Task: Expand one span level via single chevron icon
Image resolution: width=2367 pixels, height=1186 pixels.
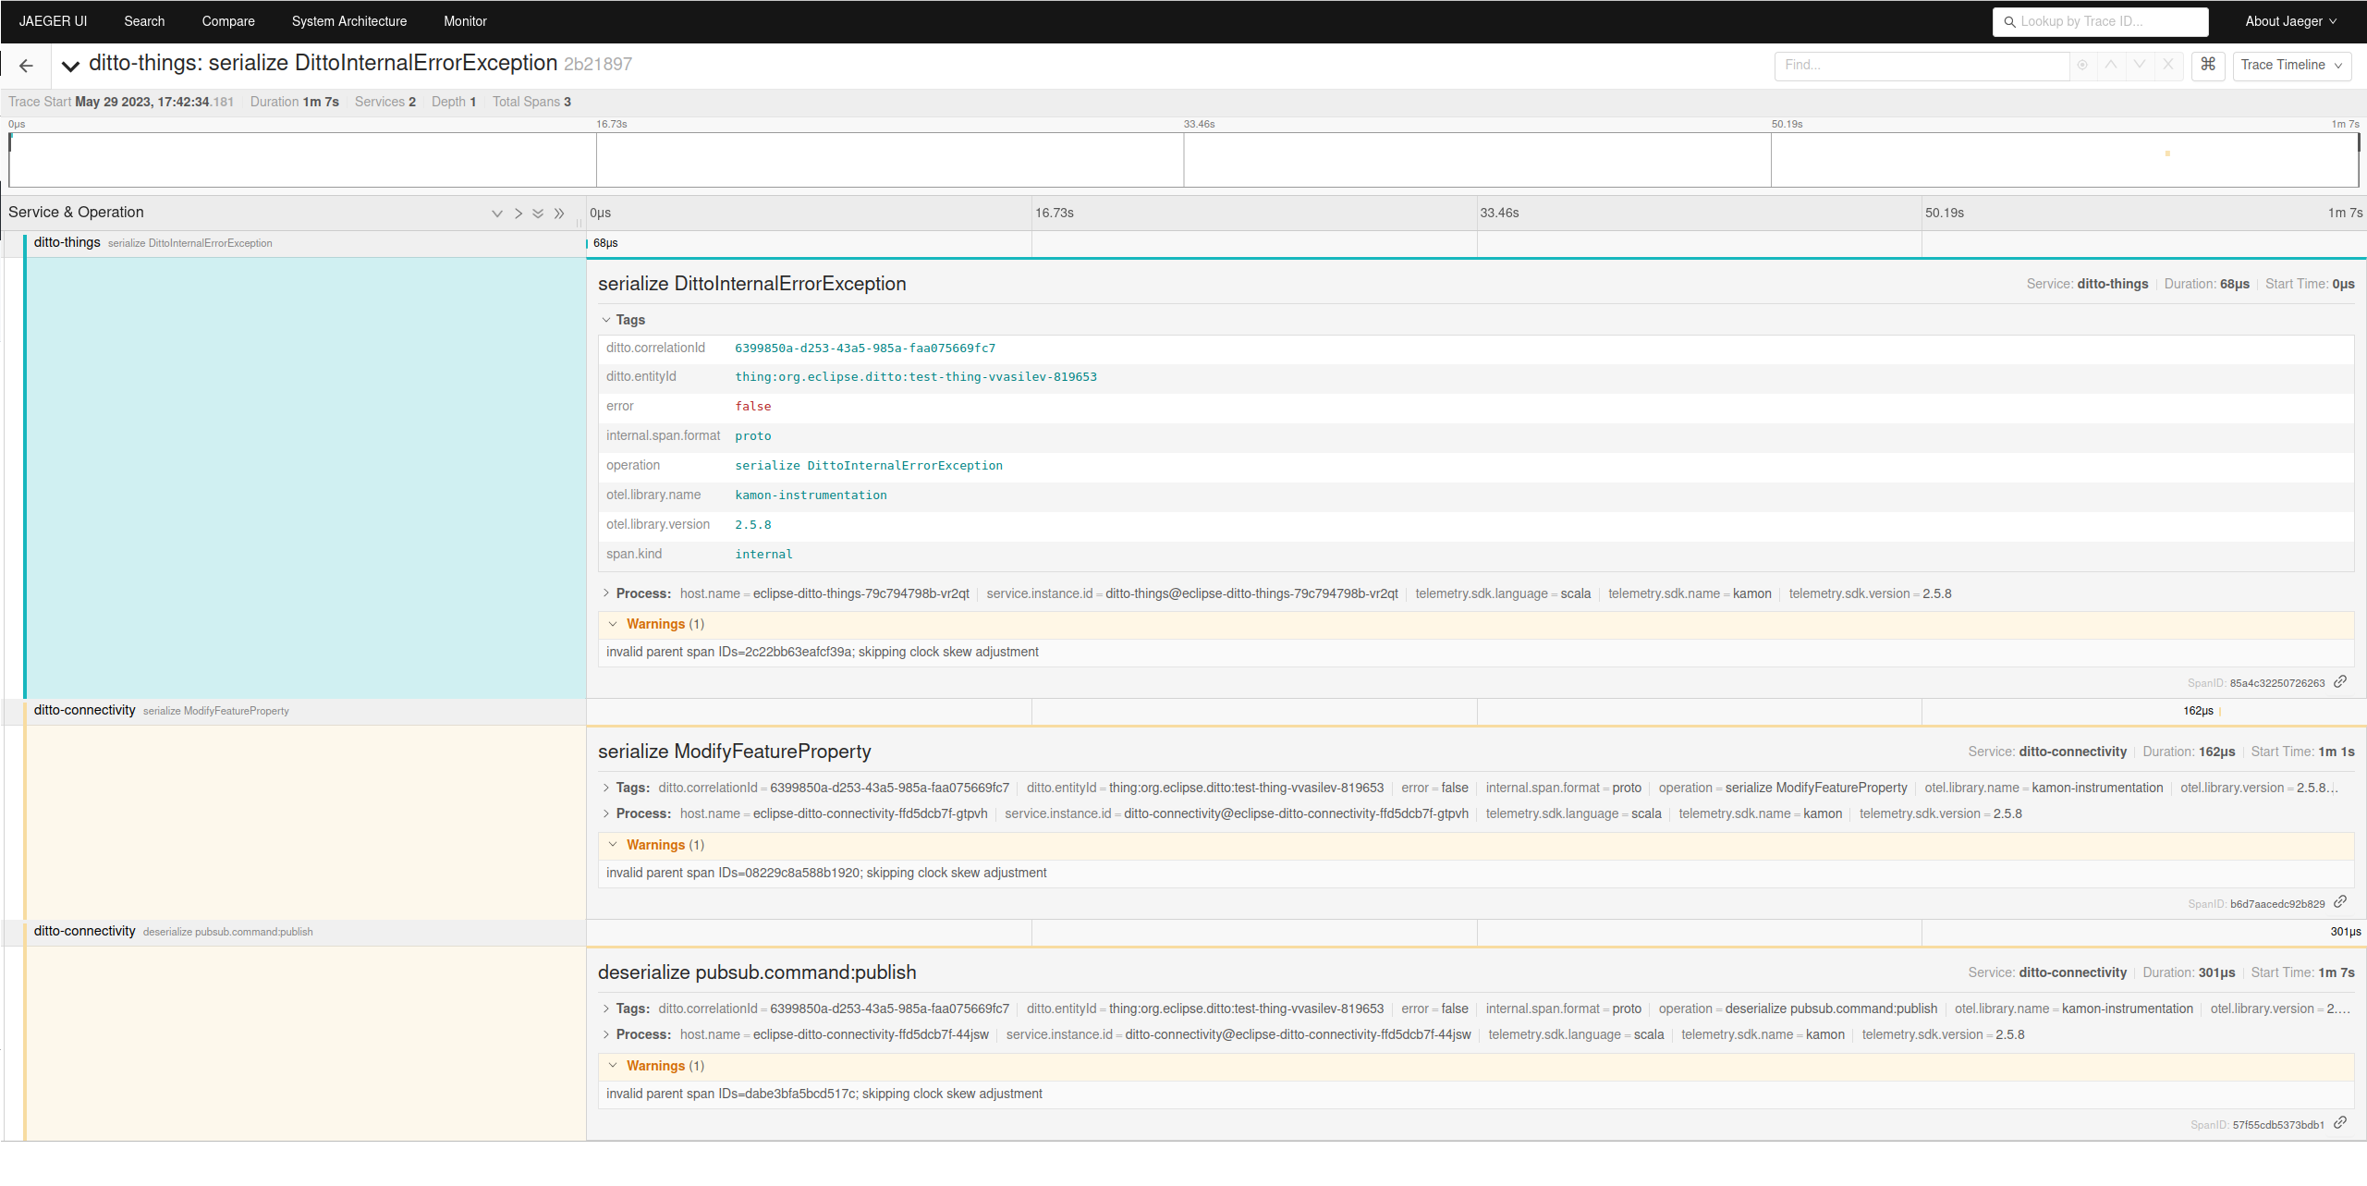Action: click(x=519, y=213)
